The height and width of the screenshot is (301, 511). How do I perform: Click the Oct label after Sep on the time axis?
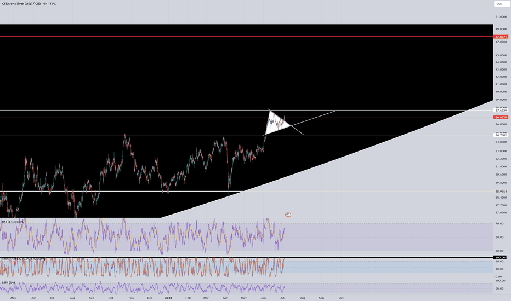tap(341, 298)
